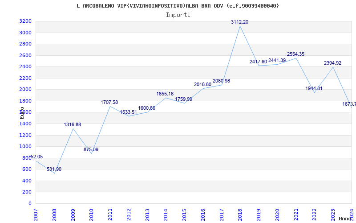Click the 2009 x-axis year label
The width and height of the screenshot is (356, 223).
pyautogui.click(x=73, y=215)
